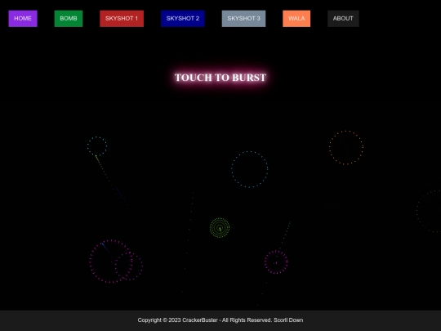The height and width of the screenshot is (331, 441).
Task: Burst the small teal firework ring
Action: tap(97, 145)
